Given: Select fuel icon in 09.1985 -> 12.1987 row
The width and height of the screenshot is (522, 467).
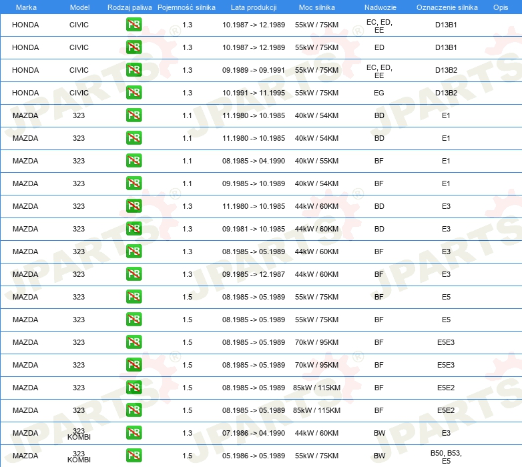Looking at the screenshot, I should pos(134,274).
